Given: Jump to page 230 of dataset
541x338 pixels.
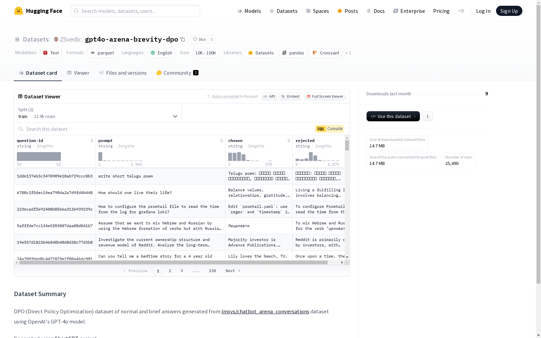Looking at the screenshot, I should 212,271.
